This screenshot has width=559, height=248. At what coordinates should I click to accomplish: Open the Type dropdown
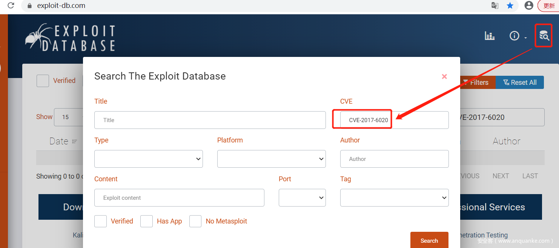149,159
